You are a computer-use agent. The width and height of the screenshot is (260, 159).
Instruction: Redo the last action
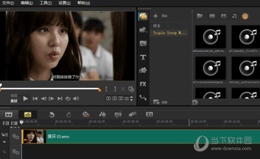click(68, 114)
